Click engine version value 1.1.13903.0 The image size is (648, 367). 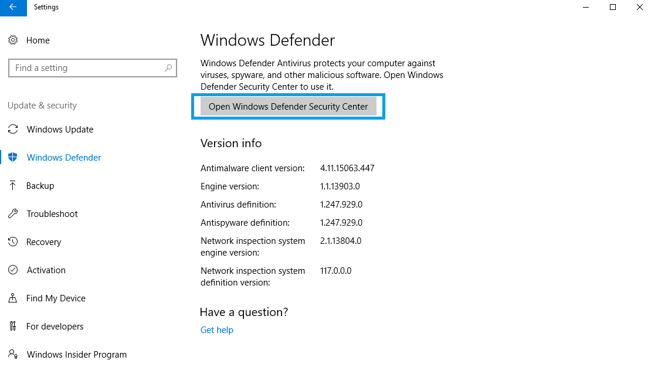click(x=340, y=186)
